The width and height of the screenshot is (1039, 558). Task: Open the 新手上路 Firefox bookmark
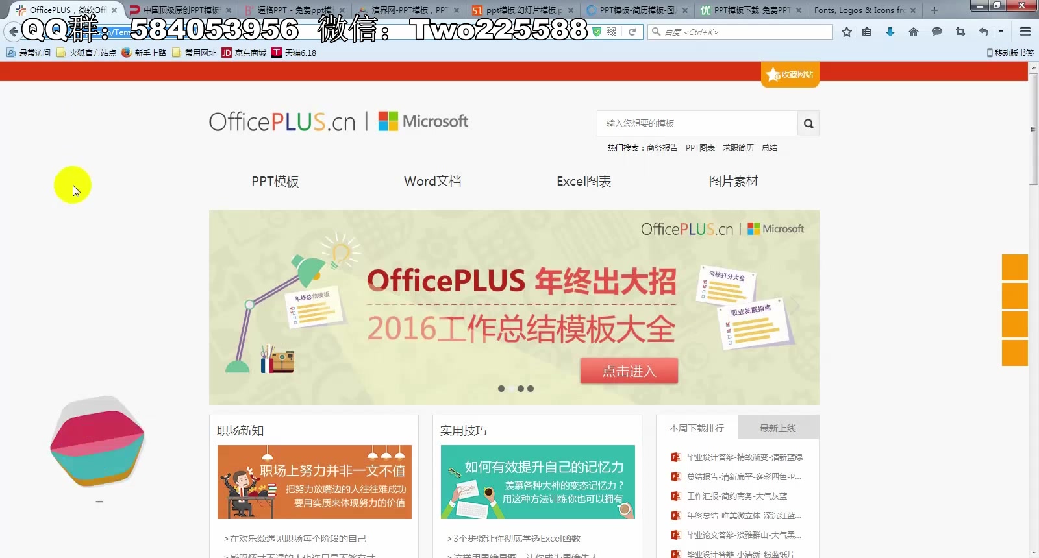pos(144,53)
